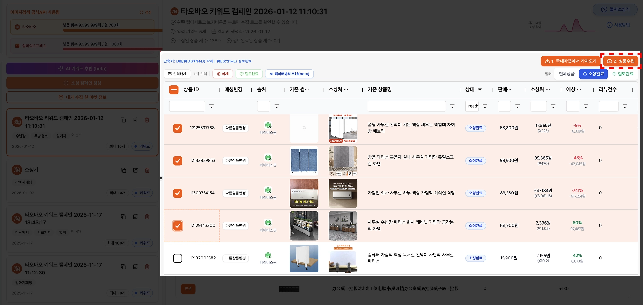The height and width of the screenshot is (305, 643).
Task: Click 다른상품변경 for item 11309734154
Action: coord(236,193)
